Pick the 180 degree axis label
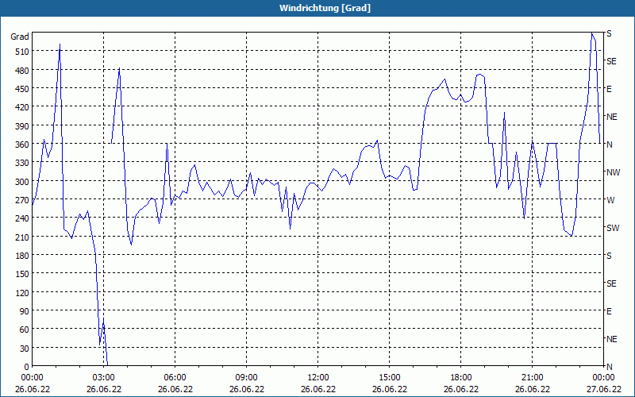 pos(22,256)
